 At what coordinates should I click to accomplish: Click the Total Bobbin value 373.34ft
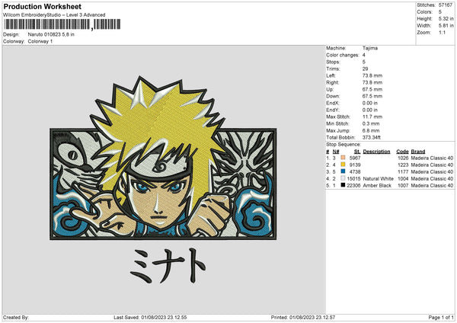(372, 138)
